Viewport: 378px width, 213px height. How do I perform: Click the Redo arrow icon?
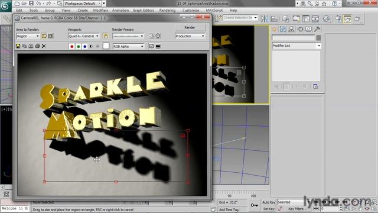48,4
